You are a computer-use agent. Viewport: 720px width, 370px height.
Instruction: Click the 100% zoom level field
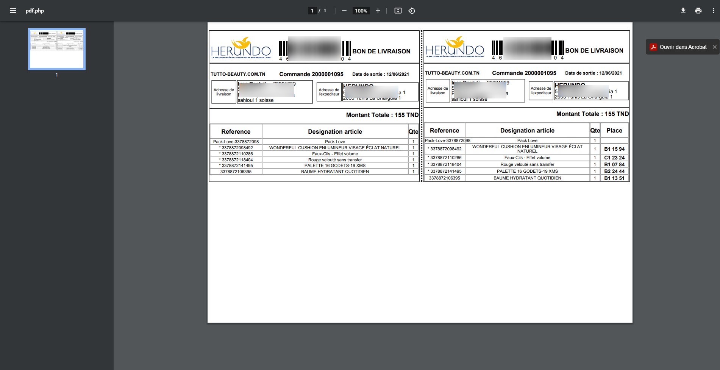click(x=361, y=11)
